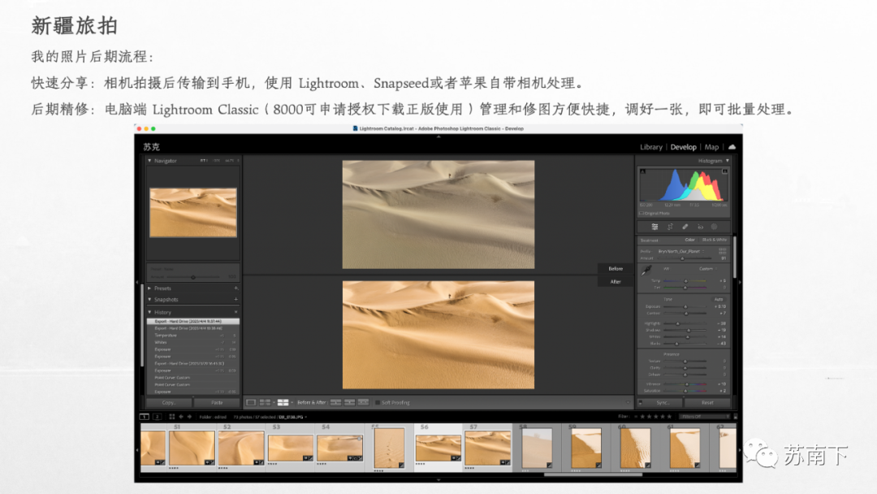Adjust the Exposure slider in Tone

pyautogui.click(x=685, y=306)
